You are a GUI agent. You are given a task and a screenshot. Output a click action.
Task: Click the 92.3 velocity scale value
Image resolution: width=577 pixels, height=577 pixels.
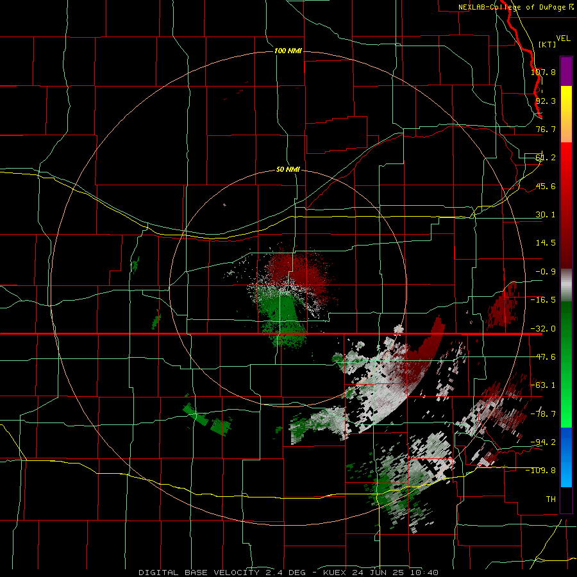click(546, 101)
